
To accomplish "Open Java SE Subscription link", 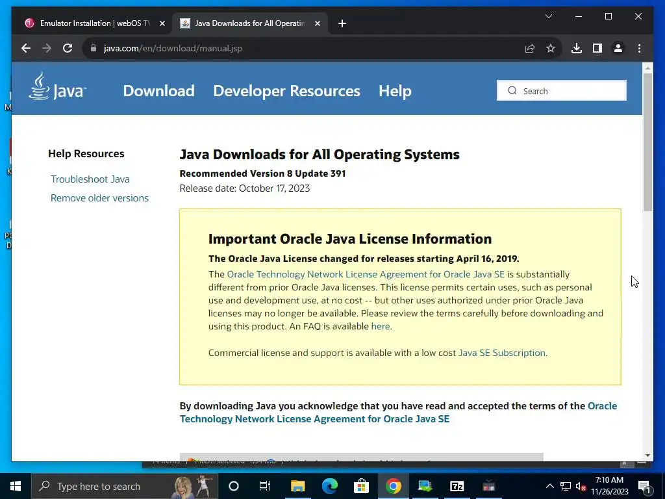I will (x=502, y=353).
